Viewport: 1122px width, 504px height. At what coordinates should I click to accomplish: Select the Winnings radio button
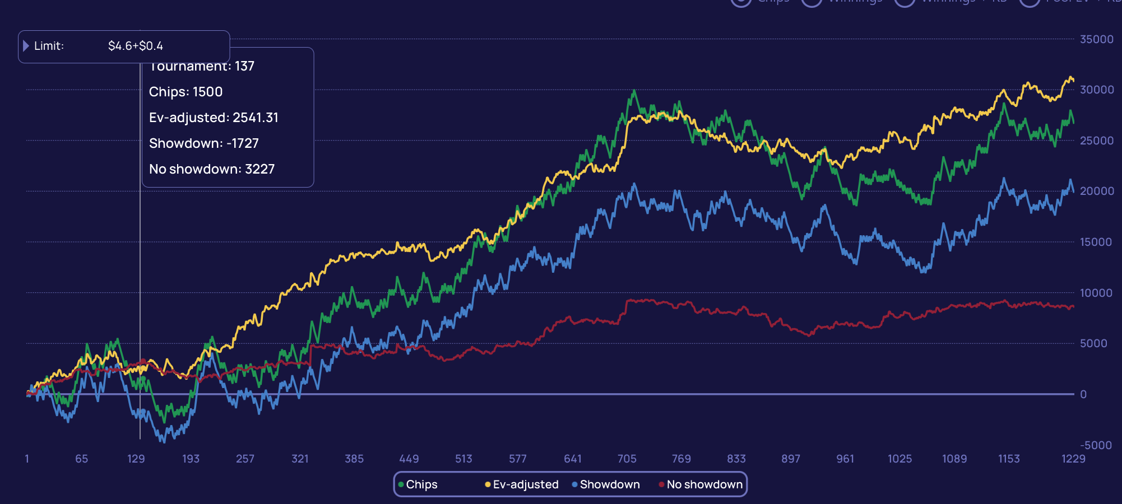coord(812,2)
